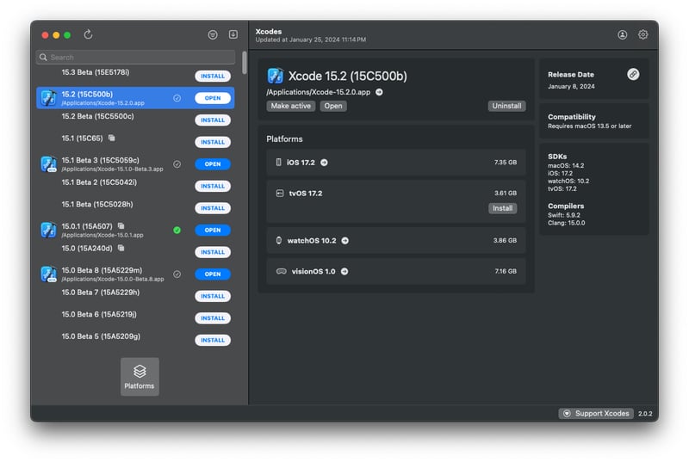Install 15.1 Beta 2 (15C5042i)

[x=213, y=186]
